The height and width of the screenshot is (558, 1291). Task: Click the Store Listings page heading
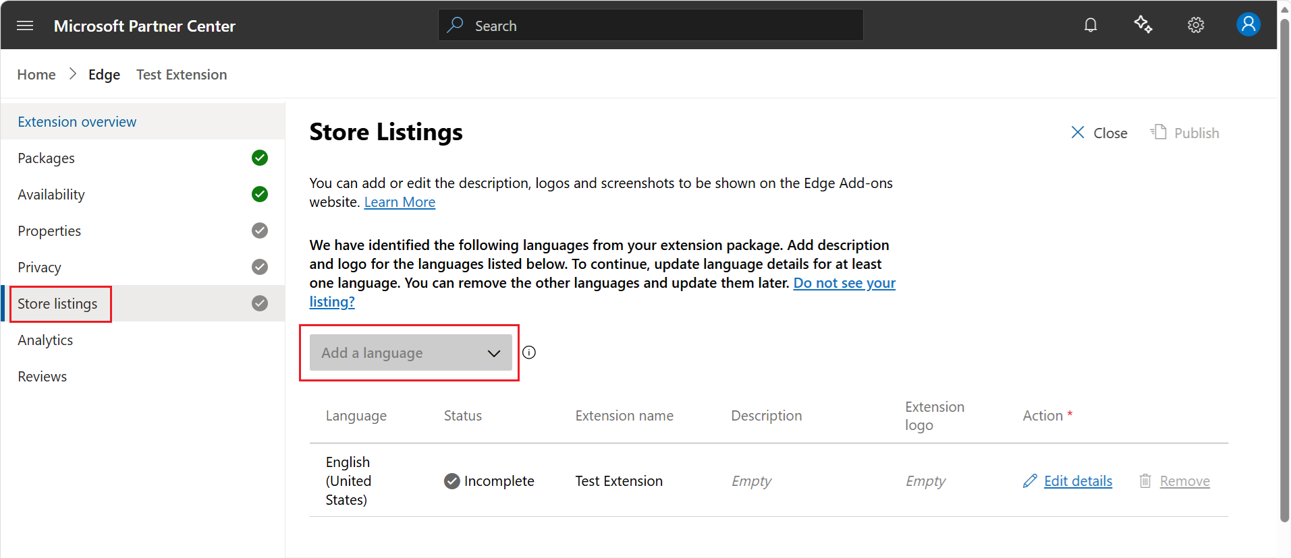(x=386, y=132)
